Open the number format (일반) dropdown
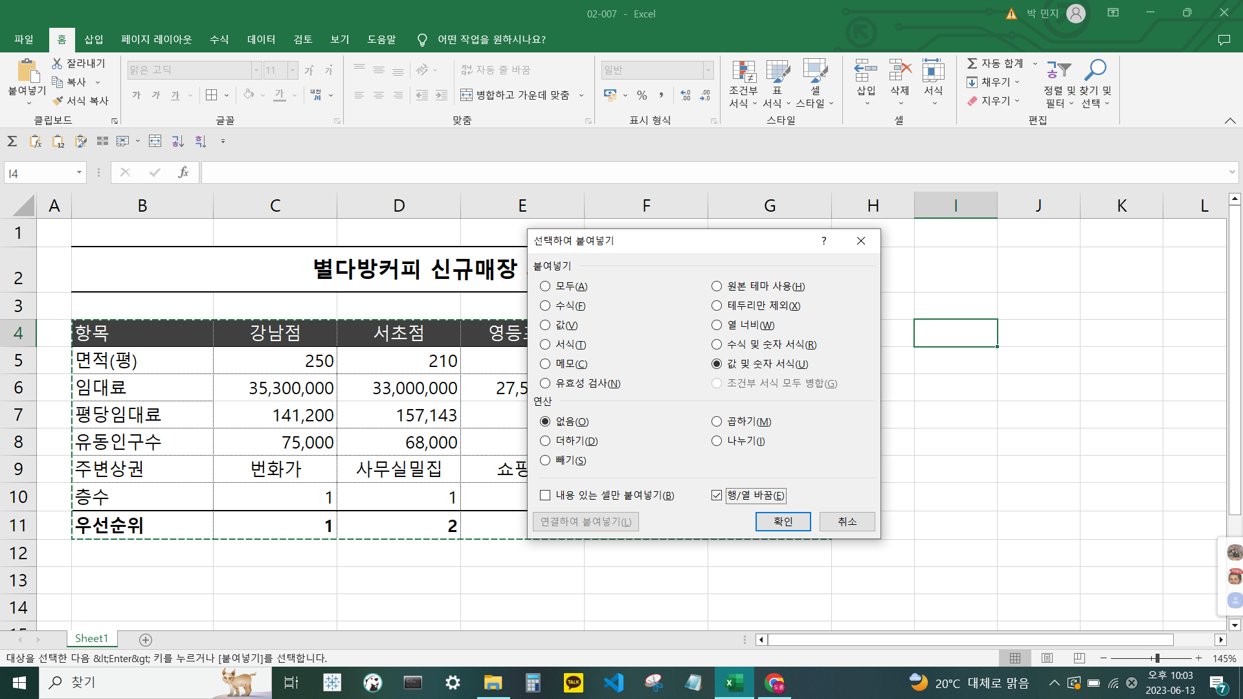The width and height of the screenshot is (1243, 699). click(708, 70)
